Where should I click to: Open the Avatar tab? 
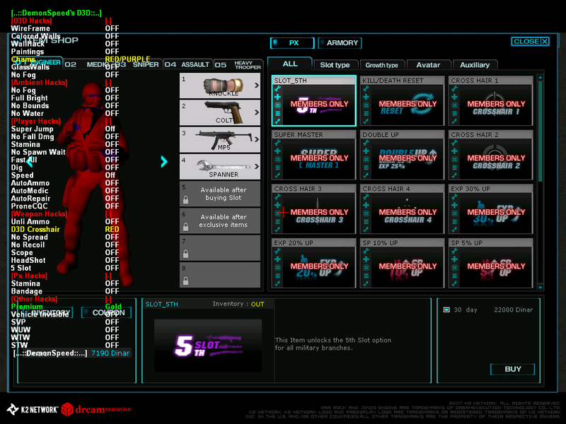coord(428,65)
